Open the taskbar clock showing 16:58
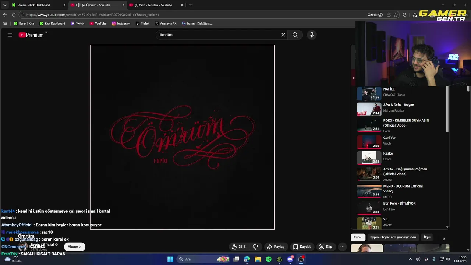The image size is (471, 265). [460, 259]
